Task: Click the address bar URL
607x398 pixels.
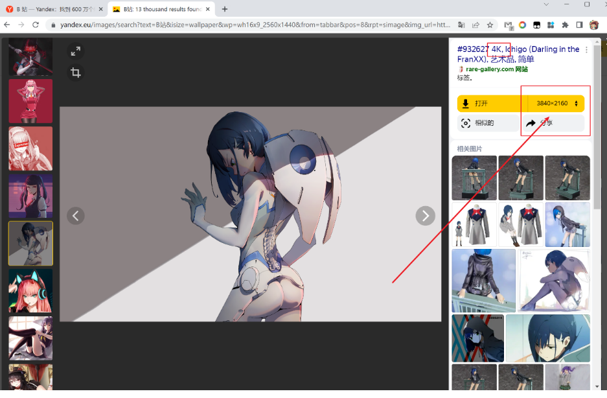Action: point(255,25)
